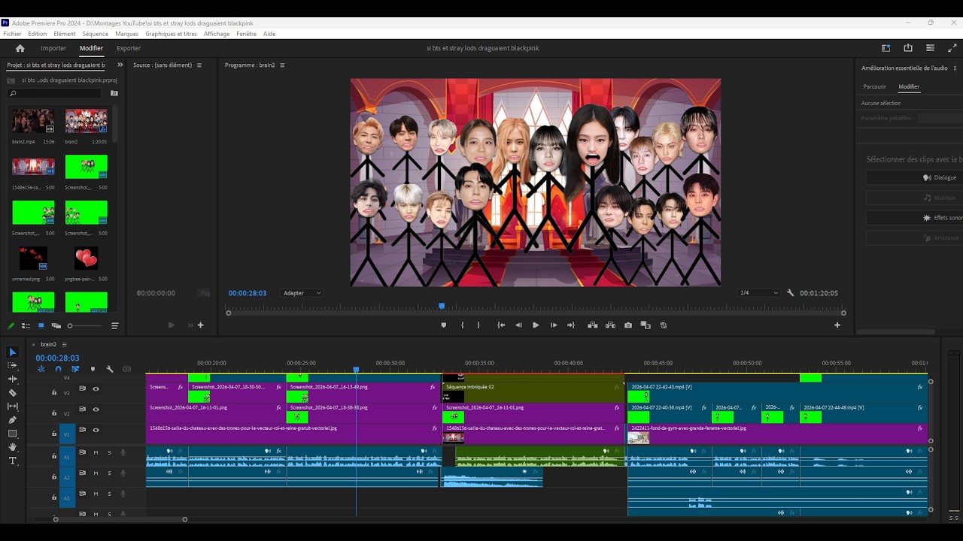
Task: Open the Quick Export share icon
Action: tap(908, 48)
